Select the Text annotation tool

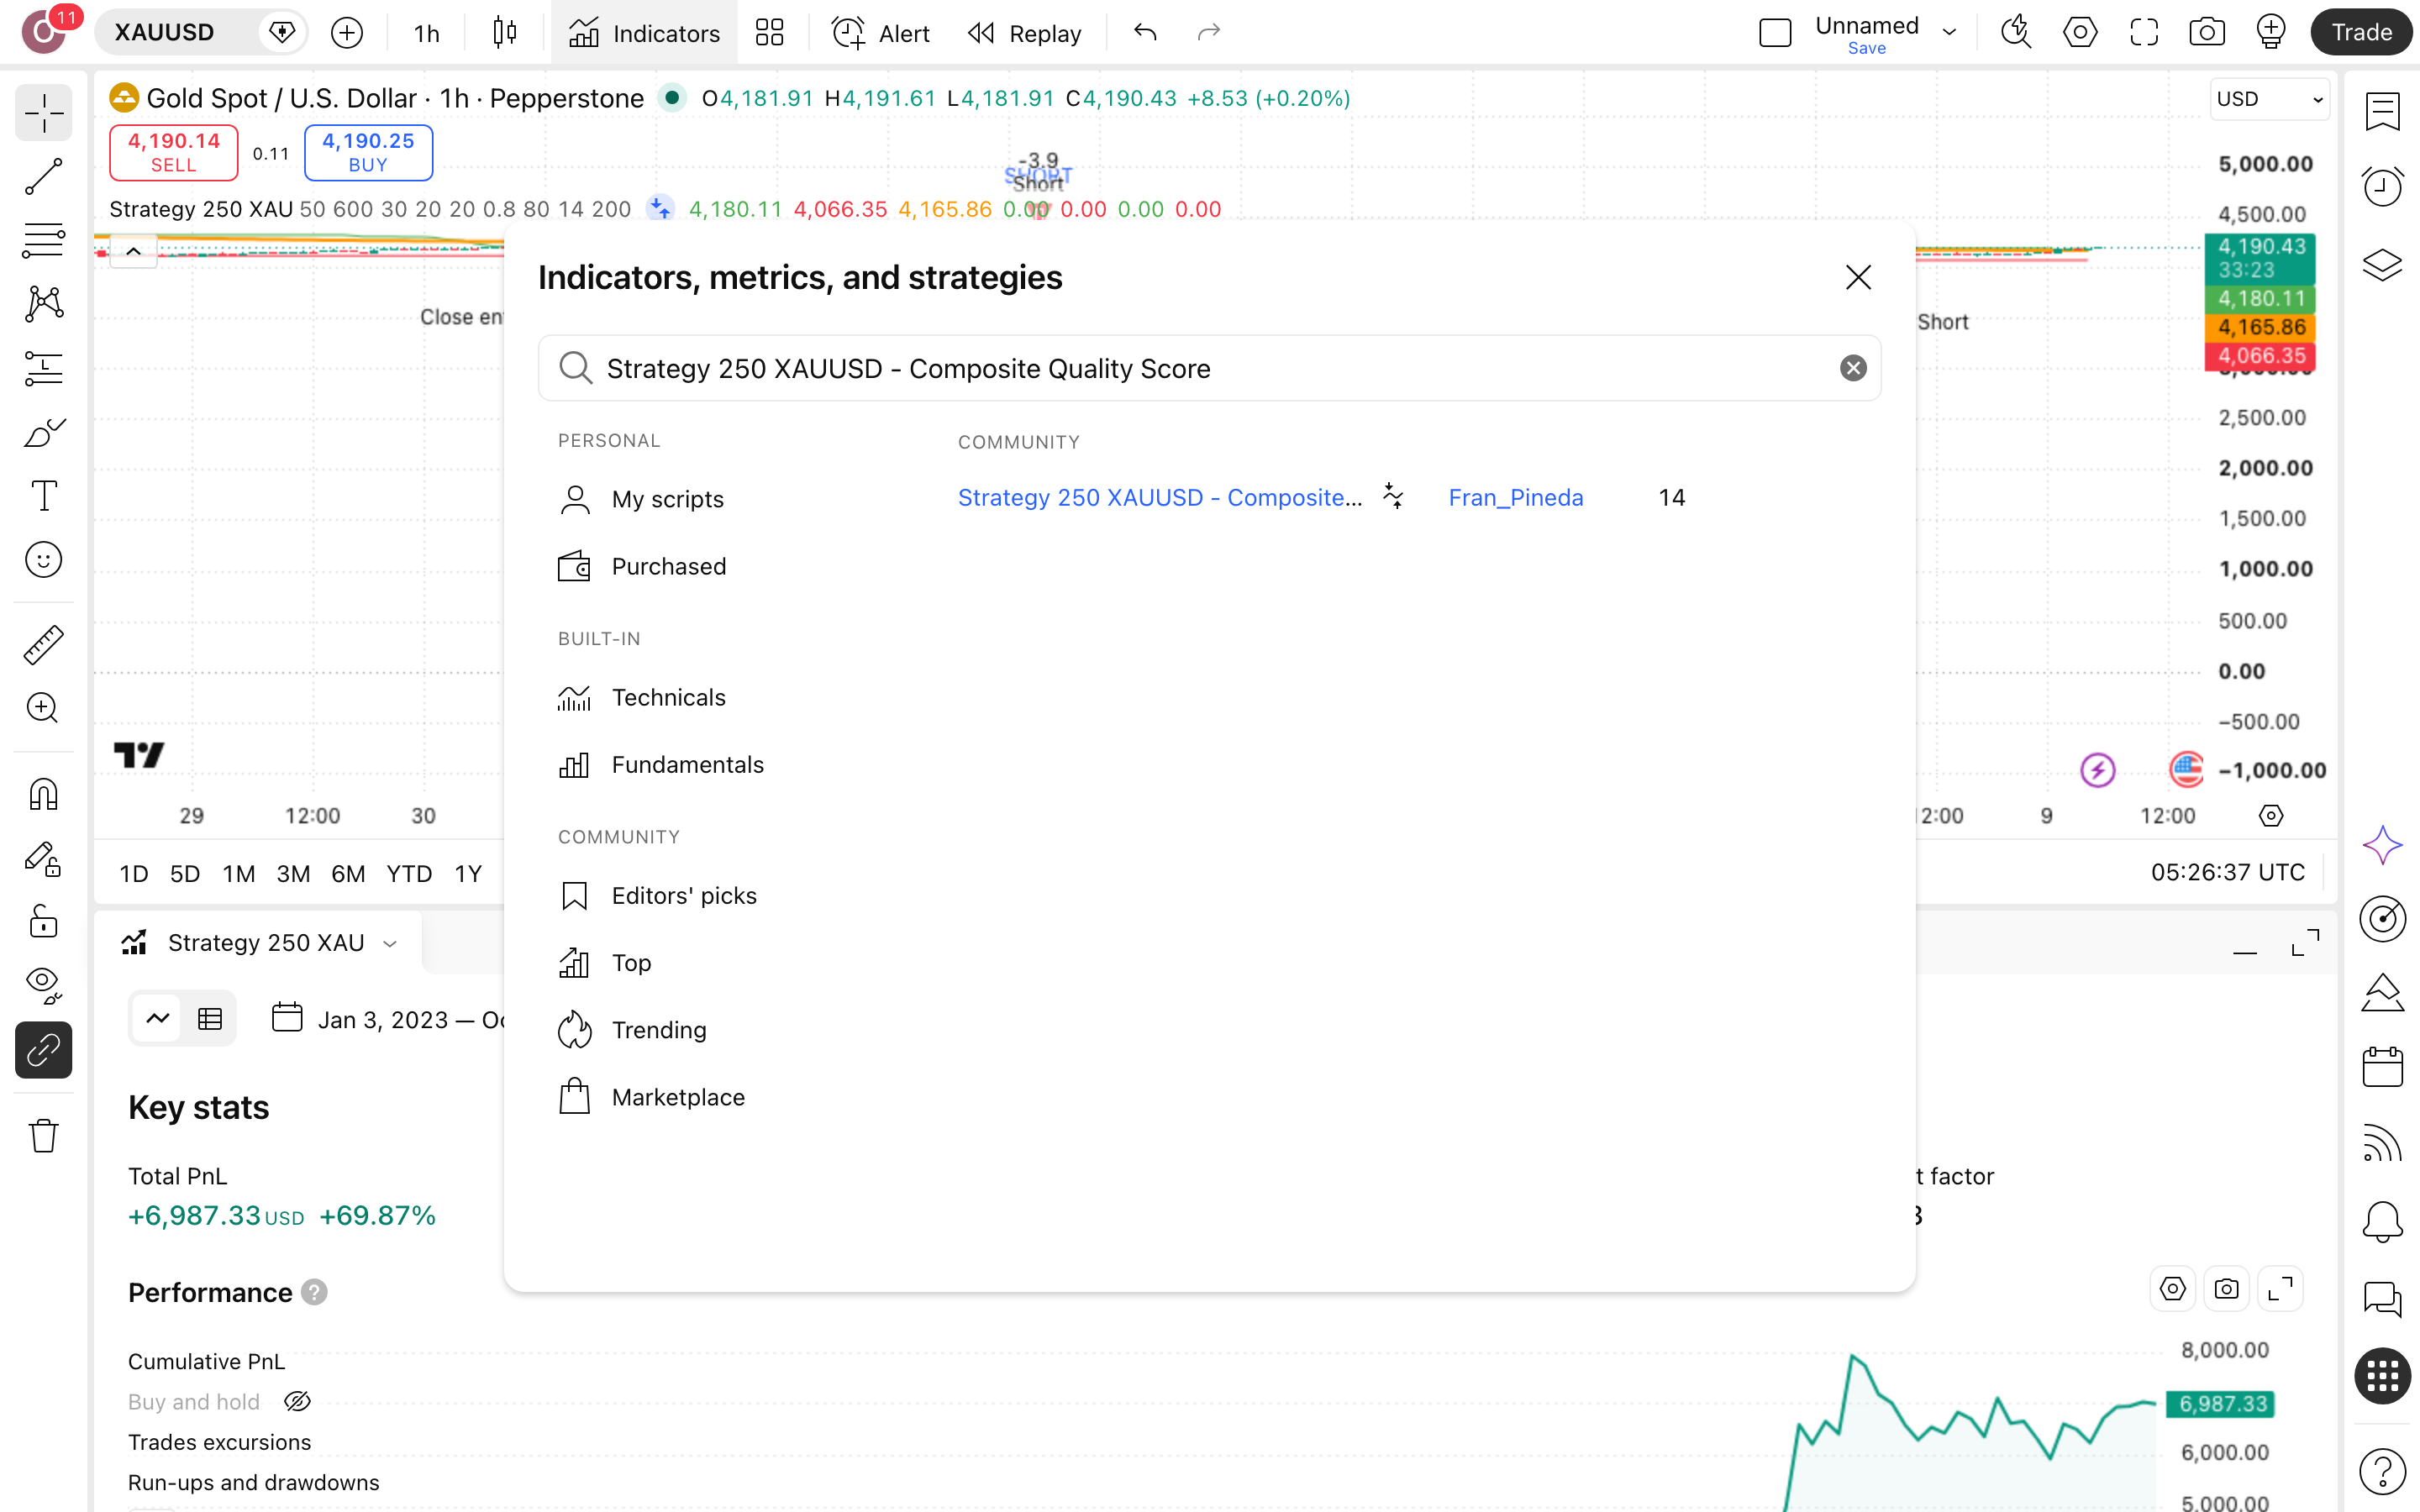(43, 496)
